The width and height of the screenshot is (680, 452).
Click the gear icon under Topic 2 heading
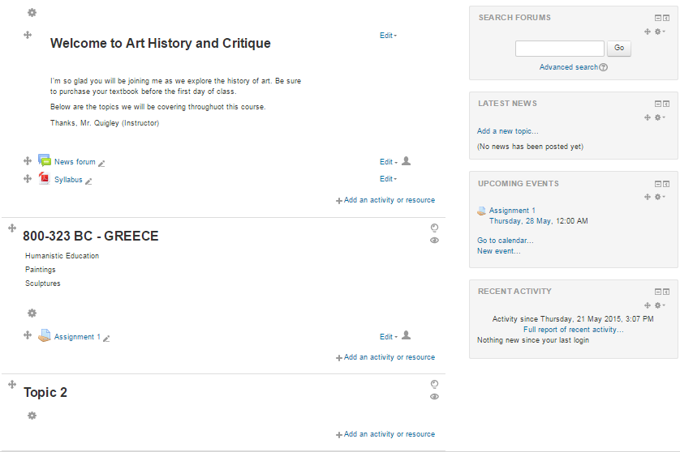point(32,416)
